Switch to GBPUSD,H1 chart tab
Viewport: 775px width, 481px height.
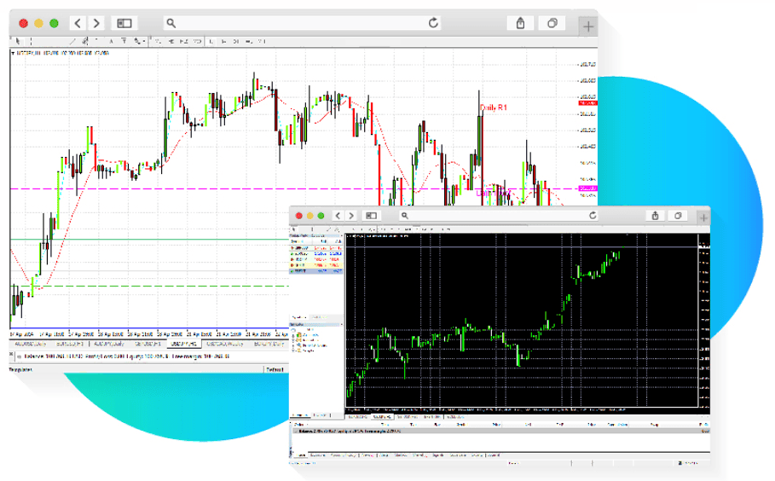[147, 344]
